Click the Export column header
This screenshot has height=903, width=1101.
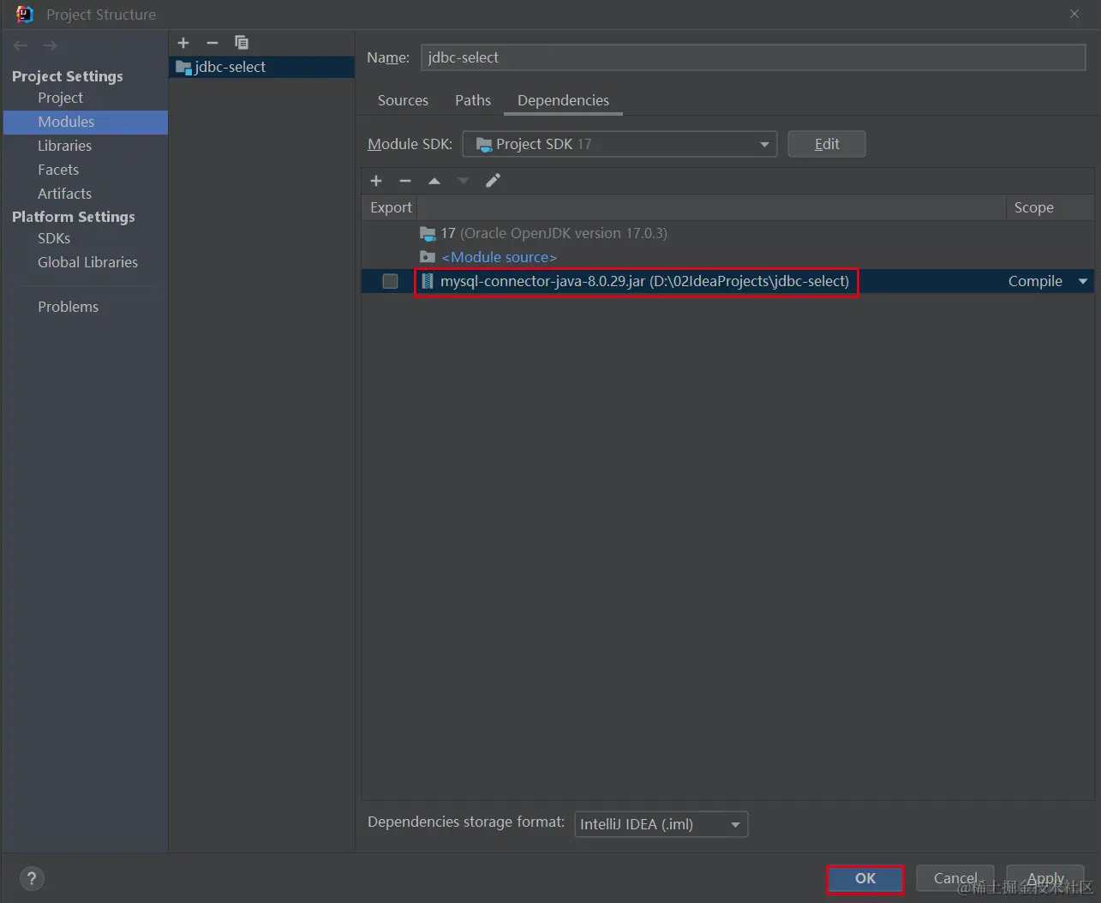point(391,207)
